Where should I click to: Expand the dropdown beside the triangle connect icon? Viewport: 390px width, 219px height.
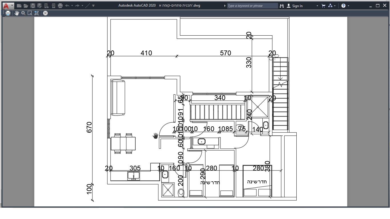click(335, 6)
